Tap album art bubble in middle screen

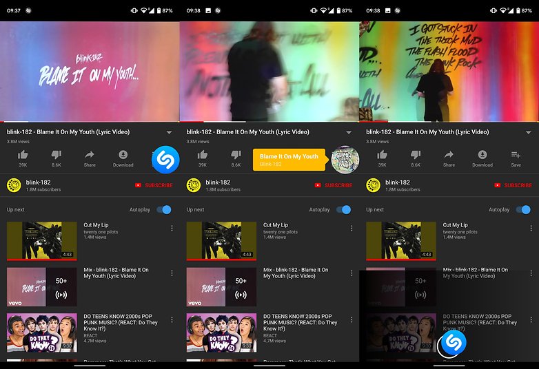coord(345,160)
